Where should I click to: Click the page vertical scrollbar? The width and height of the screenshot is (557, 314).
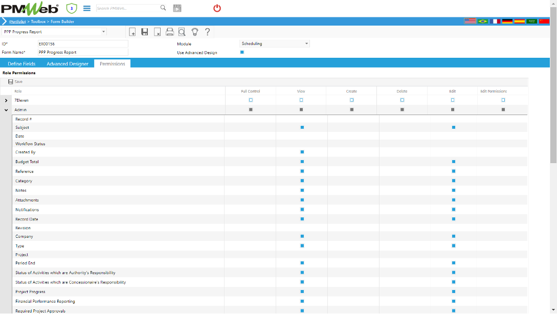click(553, 85)
